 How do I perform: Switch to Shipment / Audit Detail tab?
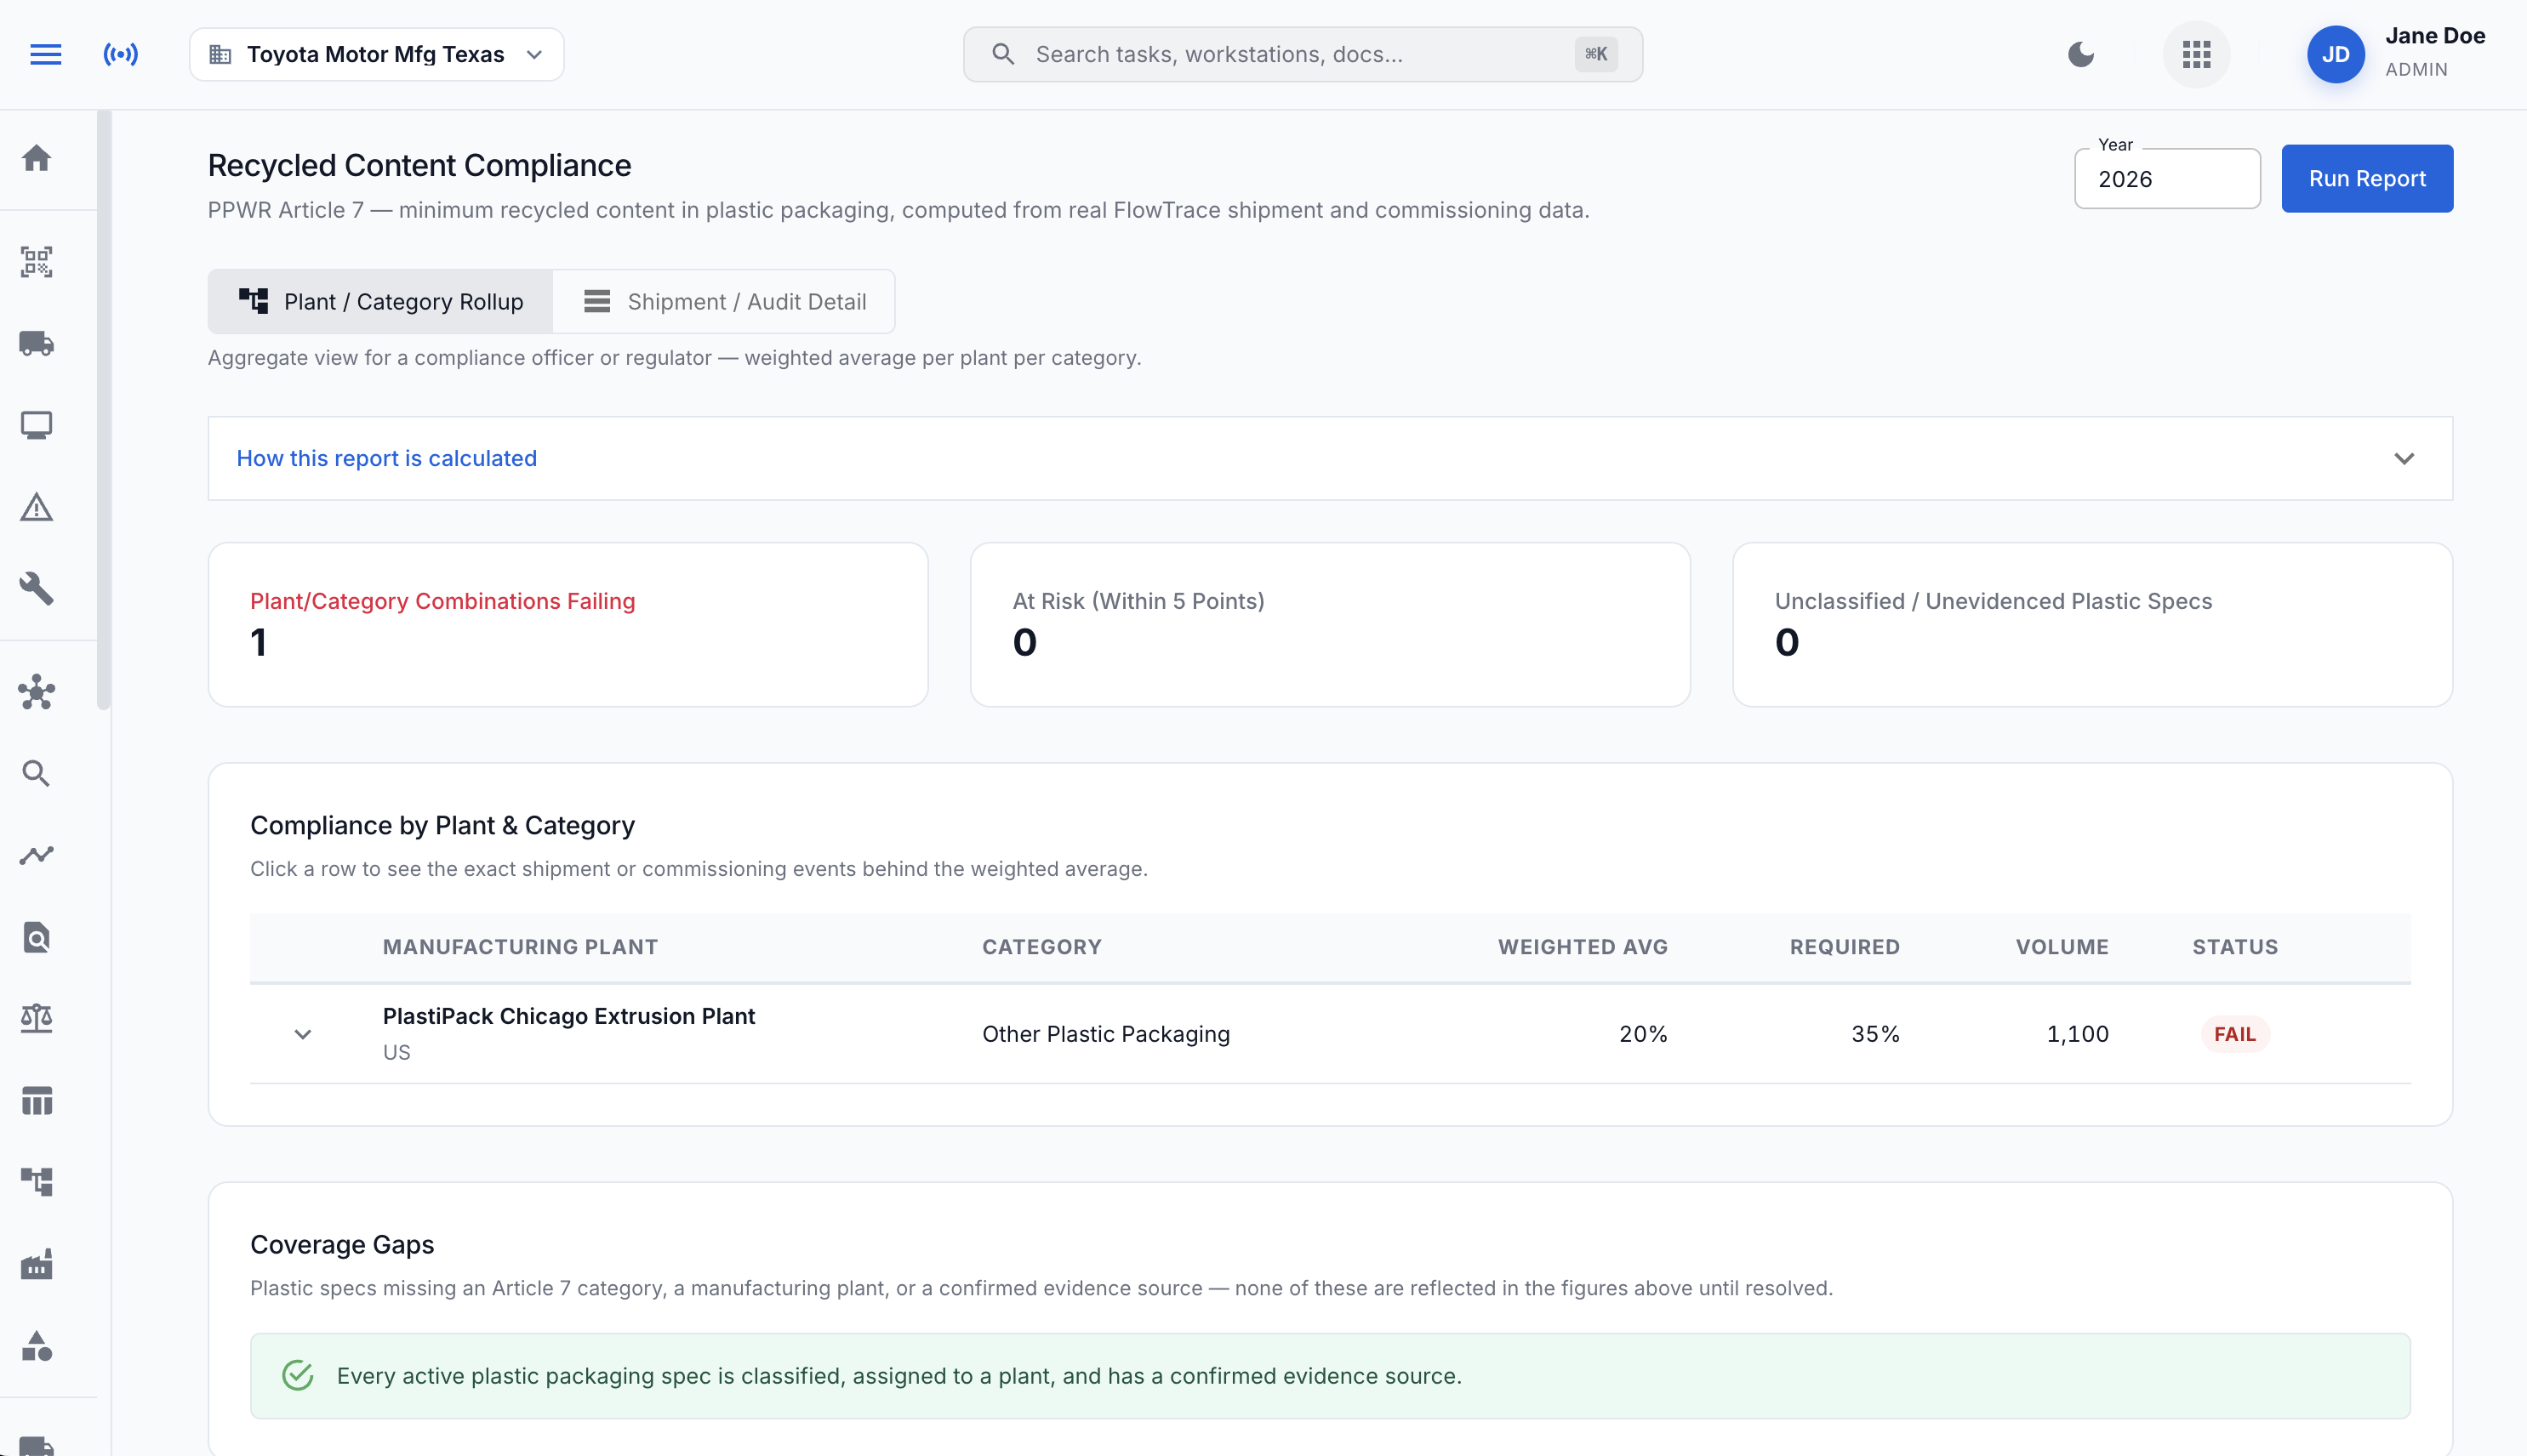[x=723, y=301]
